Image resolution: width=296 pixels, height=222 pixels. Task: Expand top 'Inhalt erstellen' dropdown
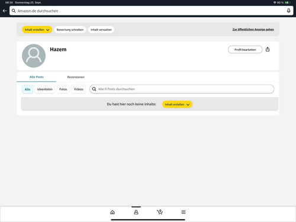(37, 30)
